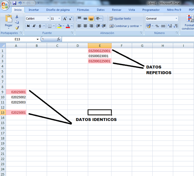The image size is (194, 176).
Task: Apply percent style format
Action: 157,26
